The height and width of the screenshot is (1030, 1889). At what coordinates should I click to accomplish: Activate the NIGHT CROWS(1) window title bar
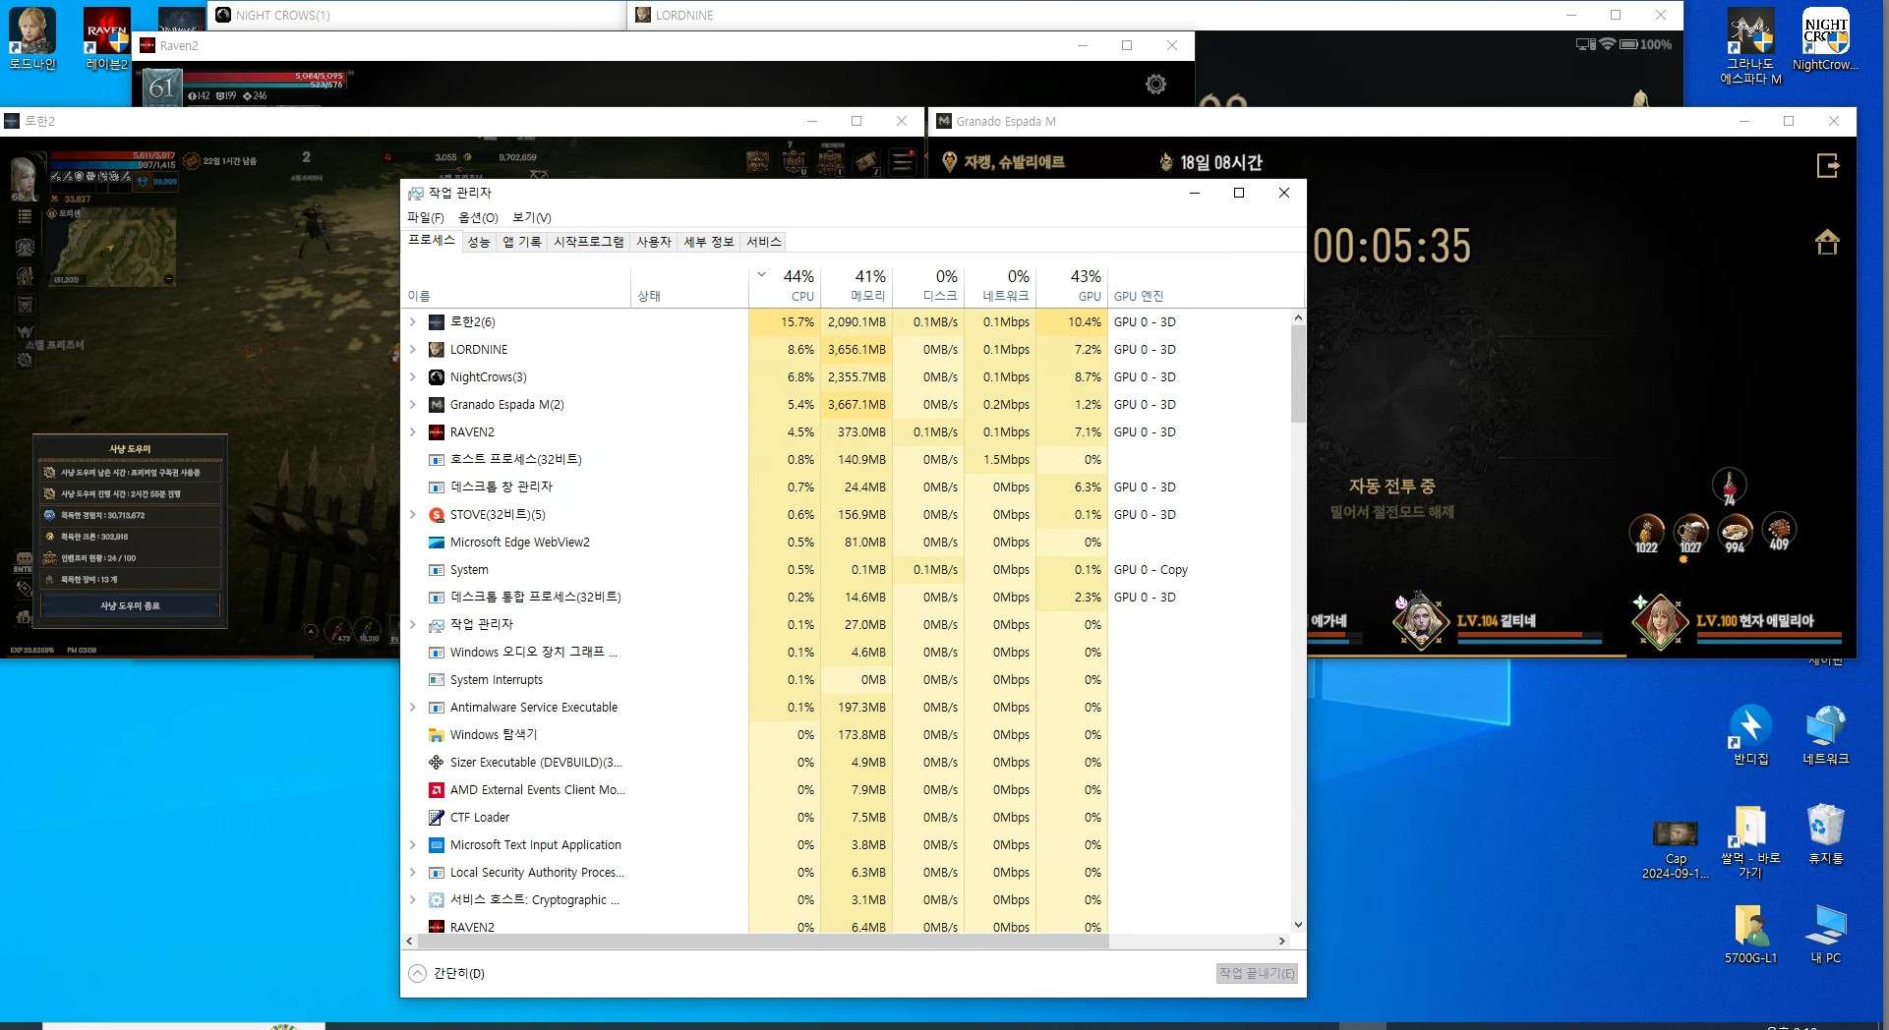[417, 15]
